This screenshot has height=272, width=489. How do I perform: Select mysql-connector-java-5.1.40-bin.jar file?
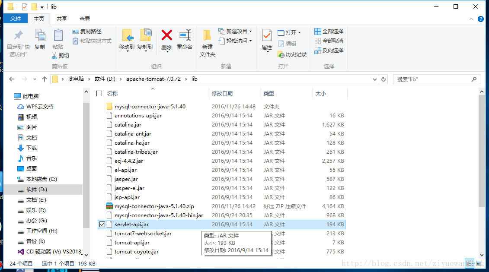click(159, 215)
